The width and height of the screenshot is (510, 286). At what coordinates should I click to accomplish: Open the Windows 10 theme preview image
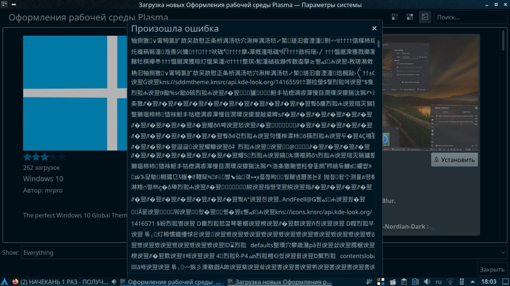click(75, 93)
